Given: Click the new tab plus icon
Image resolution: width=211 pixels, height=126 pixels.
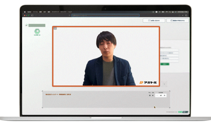Looking at the screenshot, I should (183, 16).
